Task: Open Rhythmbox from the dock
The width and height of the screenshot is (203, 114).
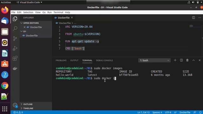Action: [5, 42]
